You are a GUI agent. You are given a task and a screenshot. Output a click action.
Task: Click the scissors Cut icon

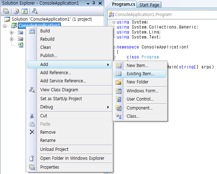(32, 116)
